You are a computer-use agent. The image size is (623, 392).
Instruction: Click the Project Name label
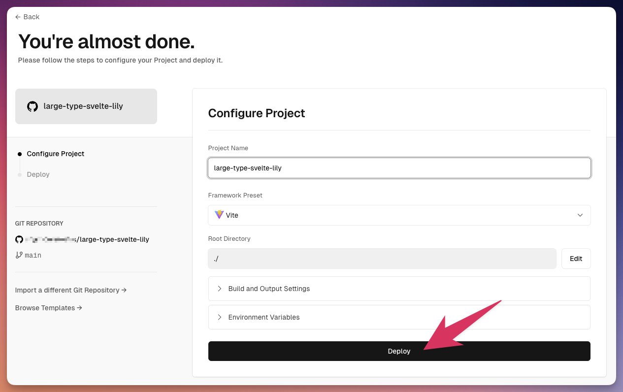coord(228,148)
